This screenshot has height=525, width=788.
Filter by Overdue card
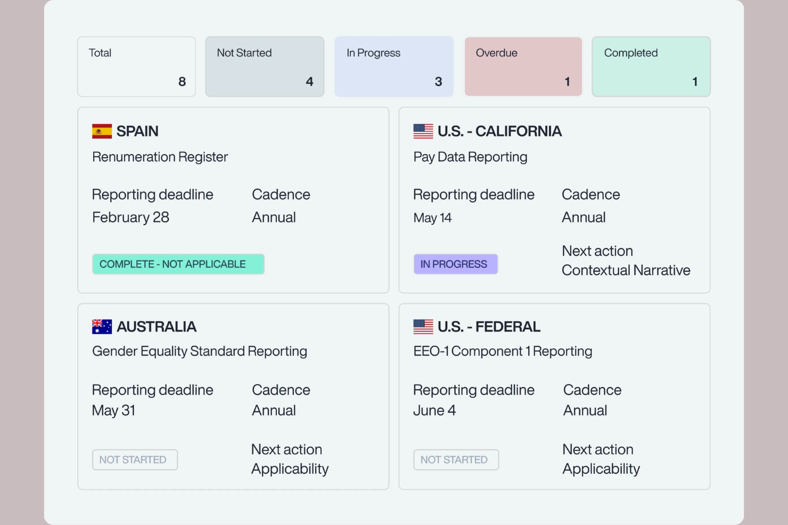(523, 66)
